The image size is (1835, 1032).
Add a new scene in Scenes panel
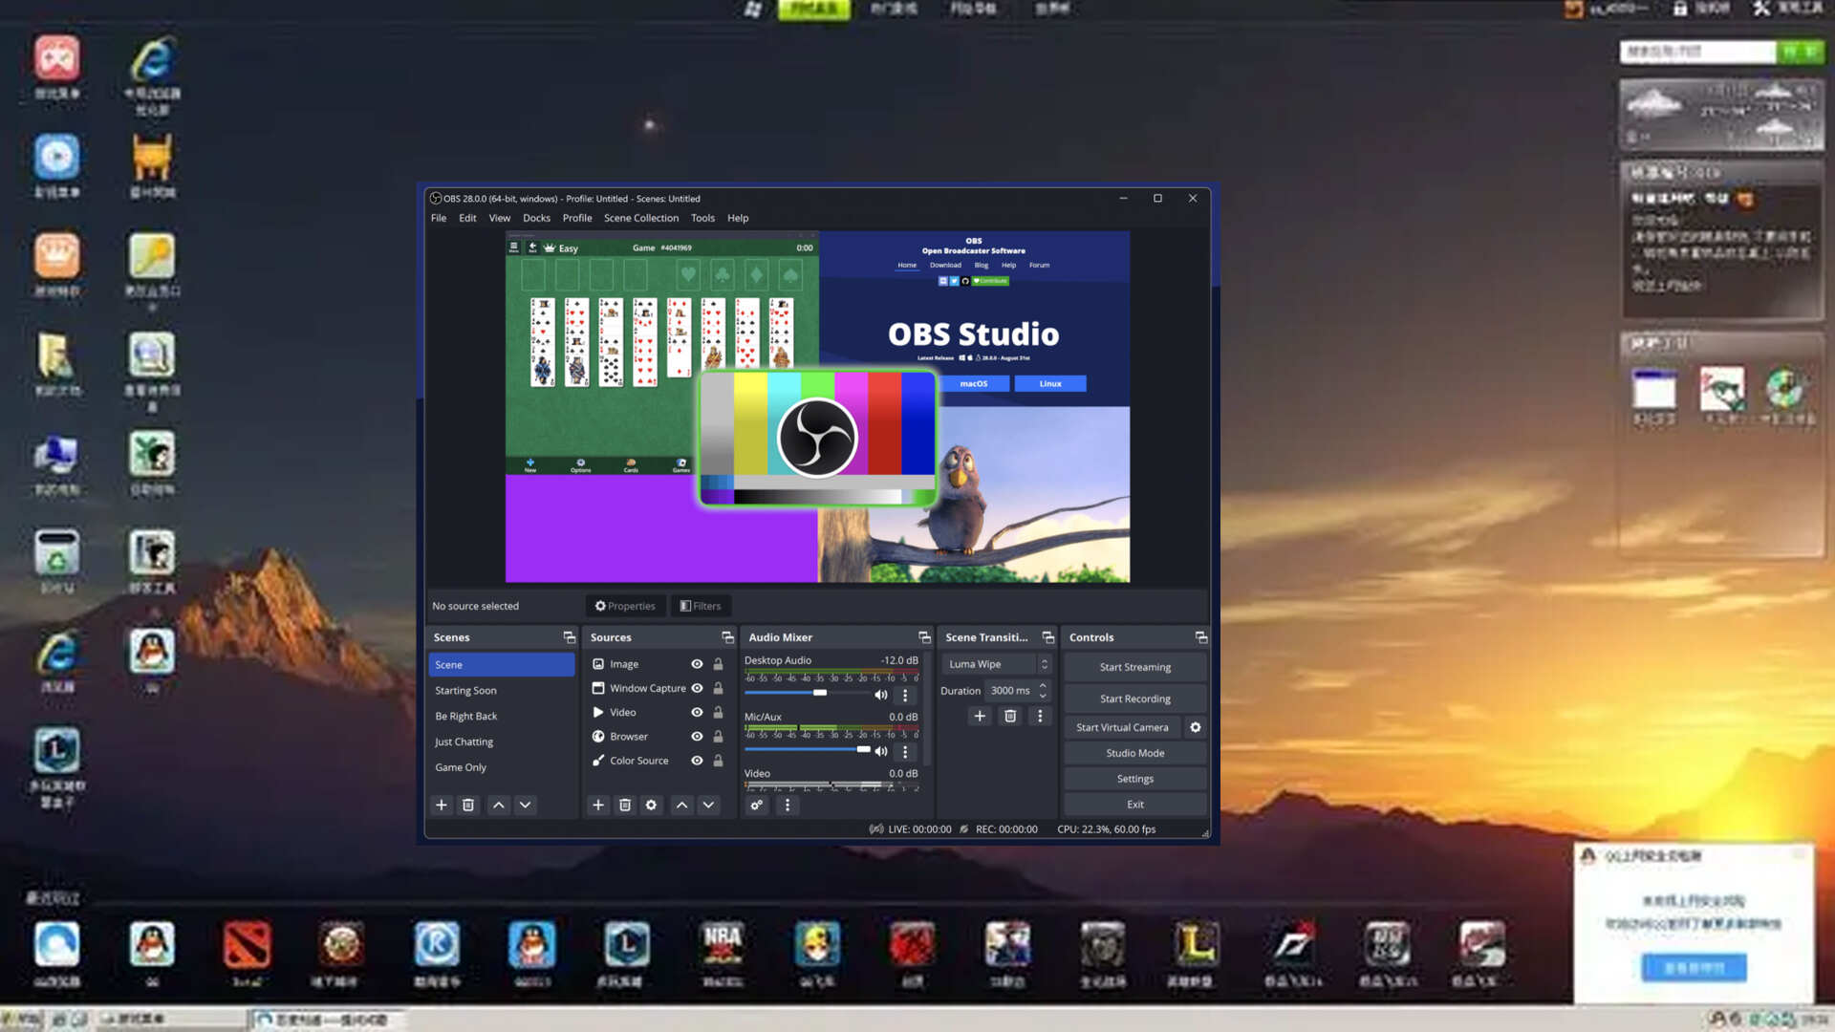(442, 805)
